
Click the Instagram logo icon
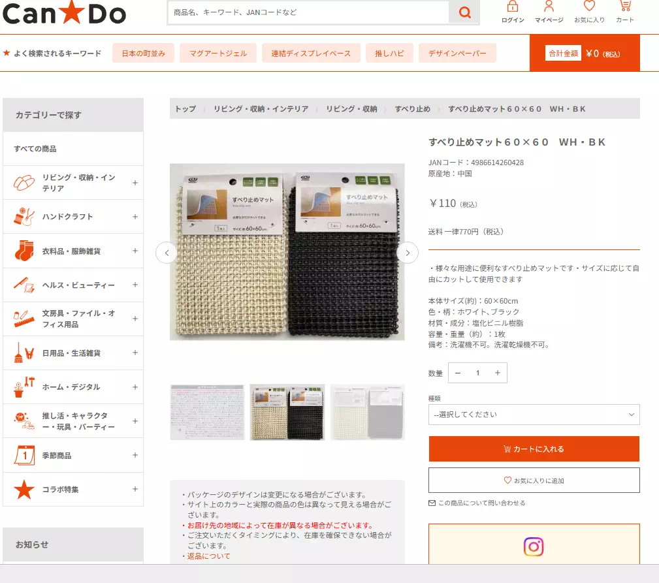(x=534, y=546)
